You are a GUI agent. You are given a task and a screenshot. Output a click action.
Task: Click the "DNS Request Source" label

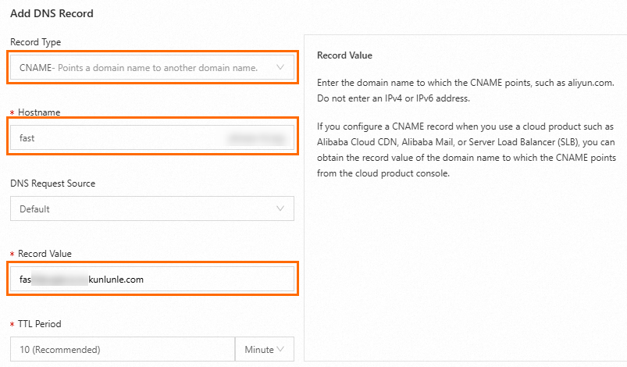(52, 183)
